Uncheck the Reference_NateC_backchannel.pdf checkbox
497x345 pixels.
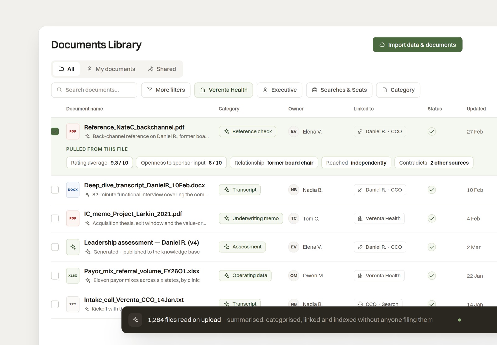click(x=55, y=131)
